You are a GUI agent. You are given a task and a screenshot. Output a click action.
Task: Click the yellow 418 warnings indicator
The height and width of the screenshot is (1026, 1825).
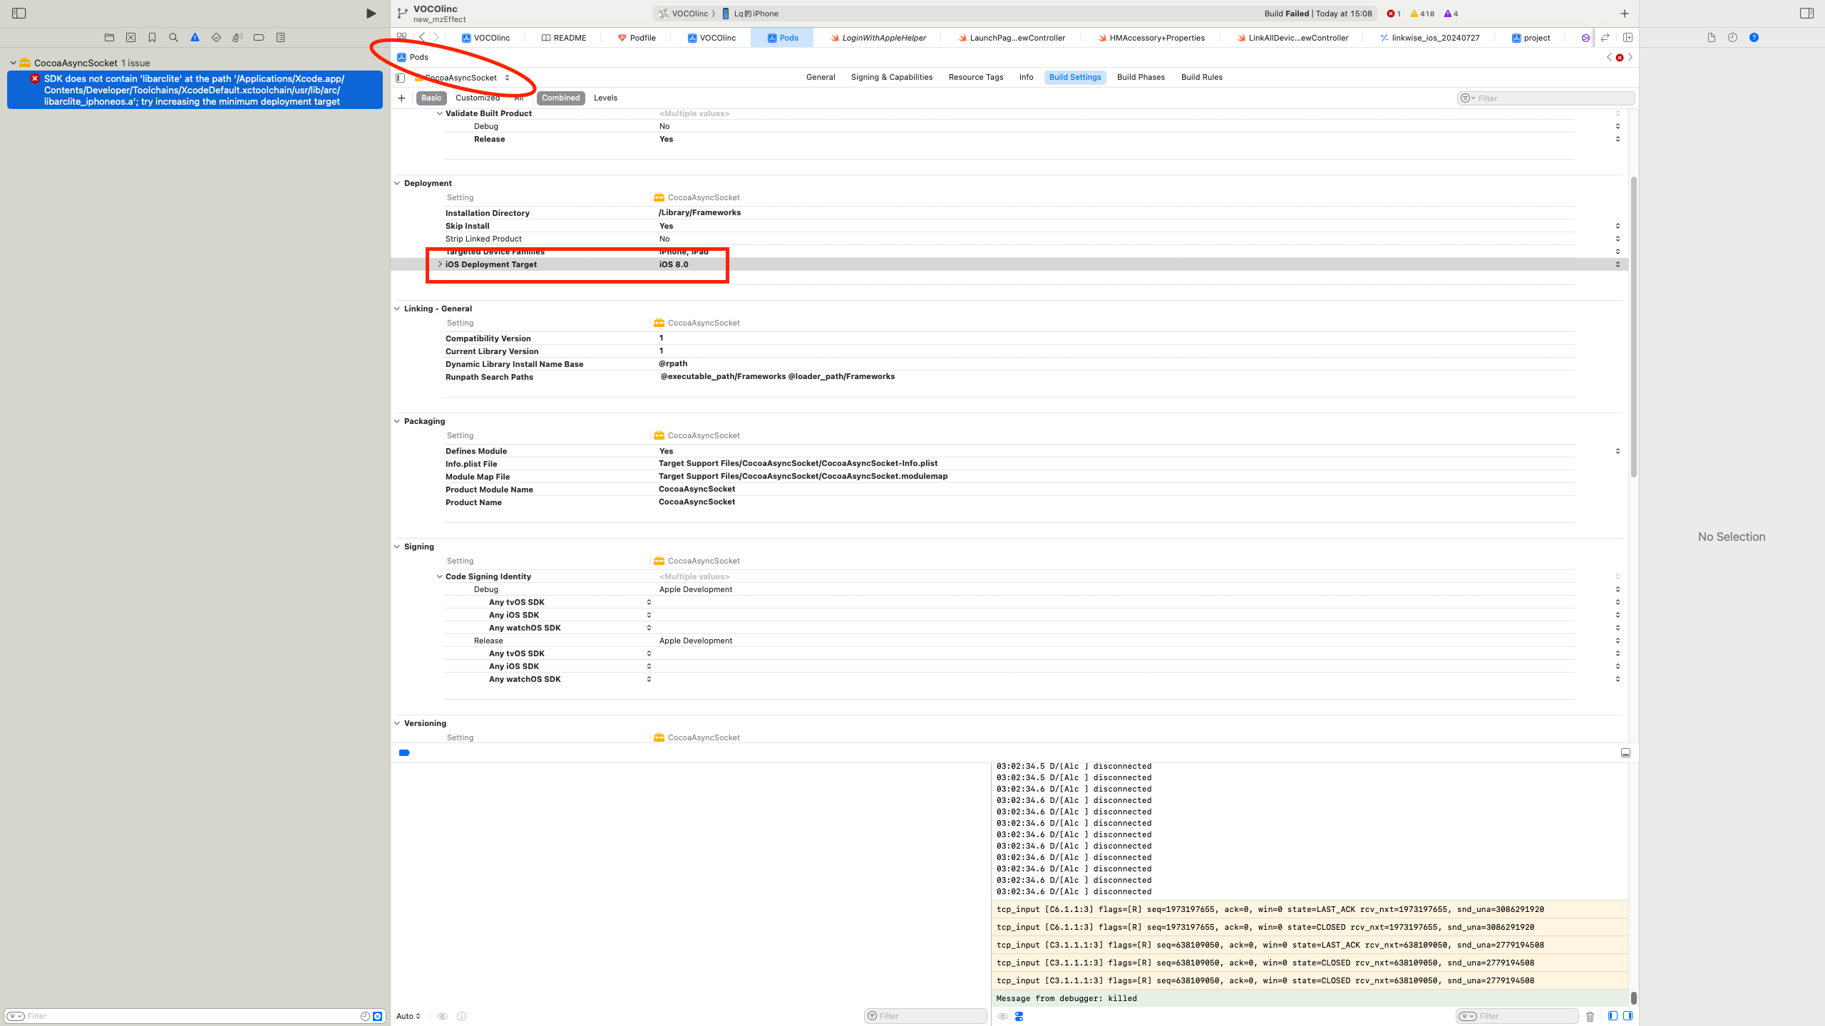1422,14
